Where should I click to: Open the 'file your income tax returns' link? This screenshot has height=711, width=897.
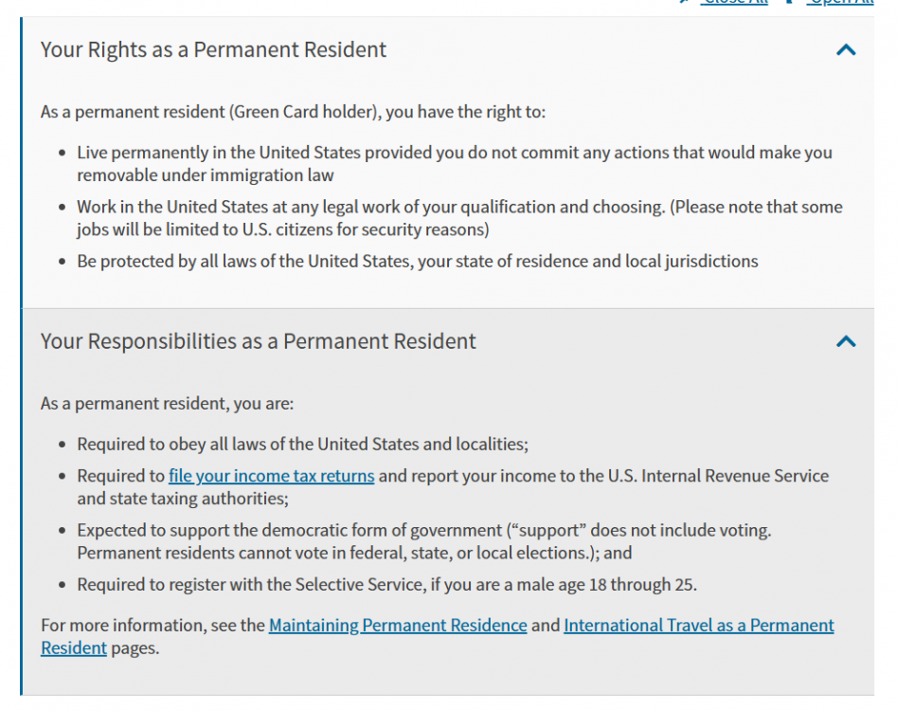271,476
